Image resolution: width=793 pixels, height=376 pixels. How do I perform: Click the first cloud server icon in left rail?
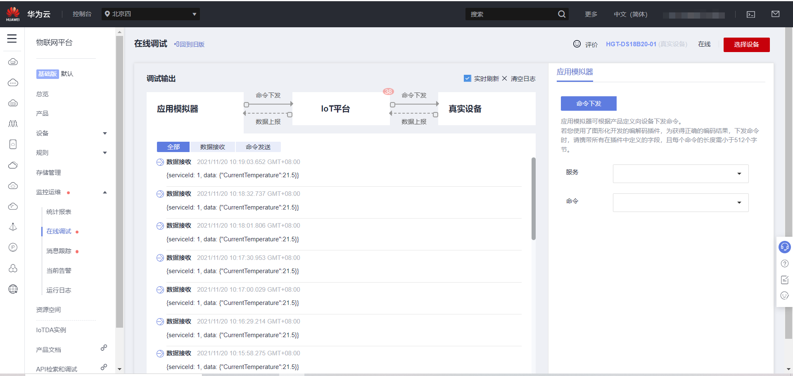pos(13,62)
